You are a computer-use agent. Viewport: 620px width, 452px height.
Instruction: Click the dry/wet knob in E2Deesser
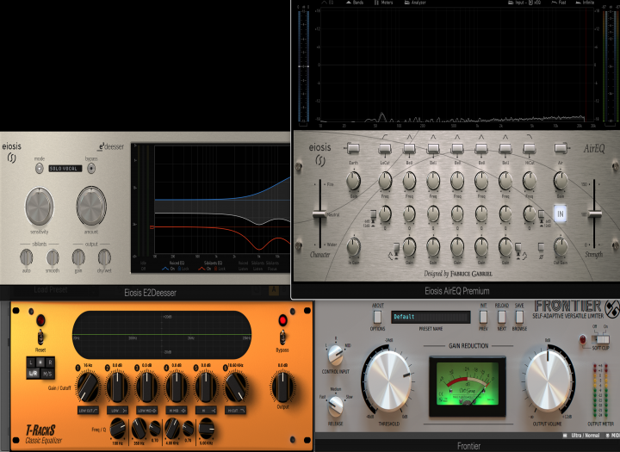coord(104,257)
